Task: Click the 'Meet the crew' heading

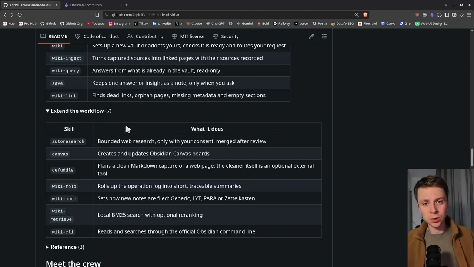Action: pyautogui.click(x=73, y=263)
